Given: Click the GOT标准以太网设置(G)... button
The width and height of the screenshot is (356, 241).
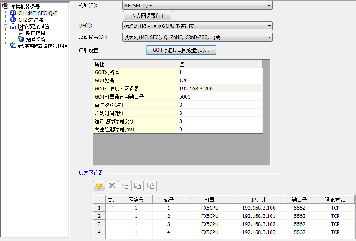Looking at the screenshot, I should [181, 50].
